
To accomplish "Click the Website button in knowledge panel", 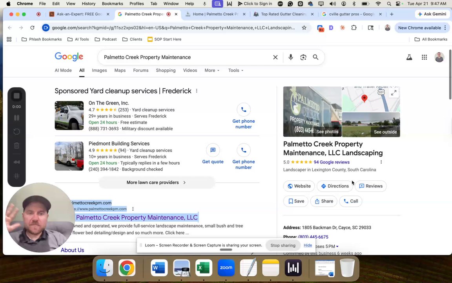I will (299, 186).
